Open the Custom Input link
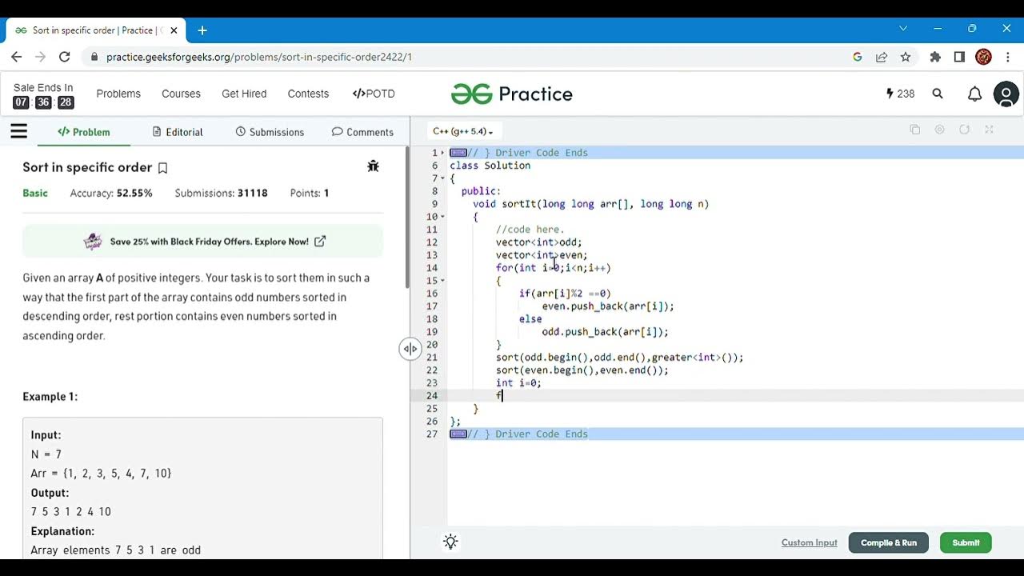The height and width of the screenshot is (576, 1024). (x=809, y=542)
